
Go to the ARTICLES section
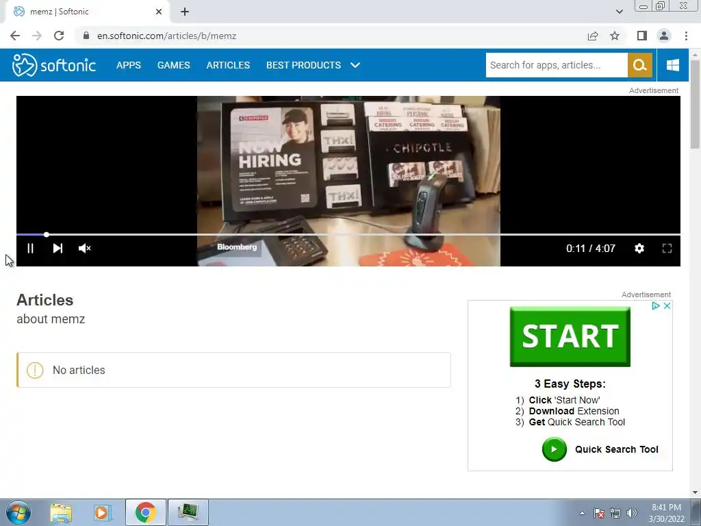pos(228,65)
